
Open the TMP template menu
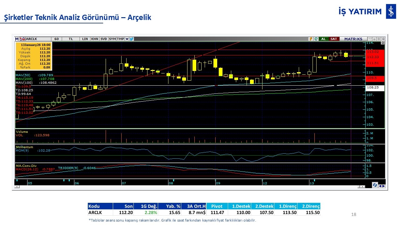coord(121,39)
